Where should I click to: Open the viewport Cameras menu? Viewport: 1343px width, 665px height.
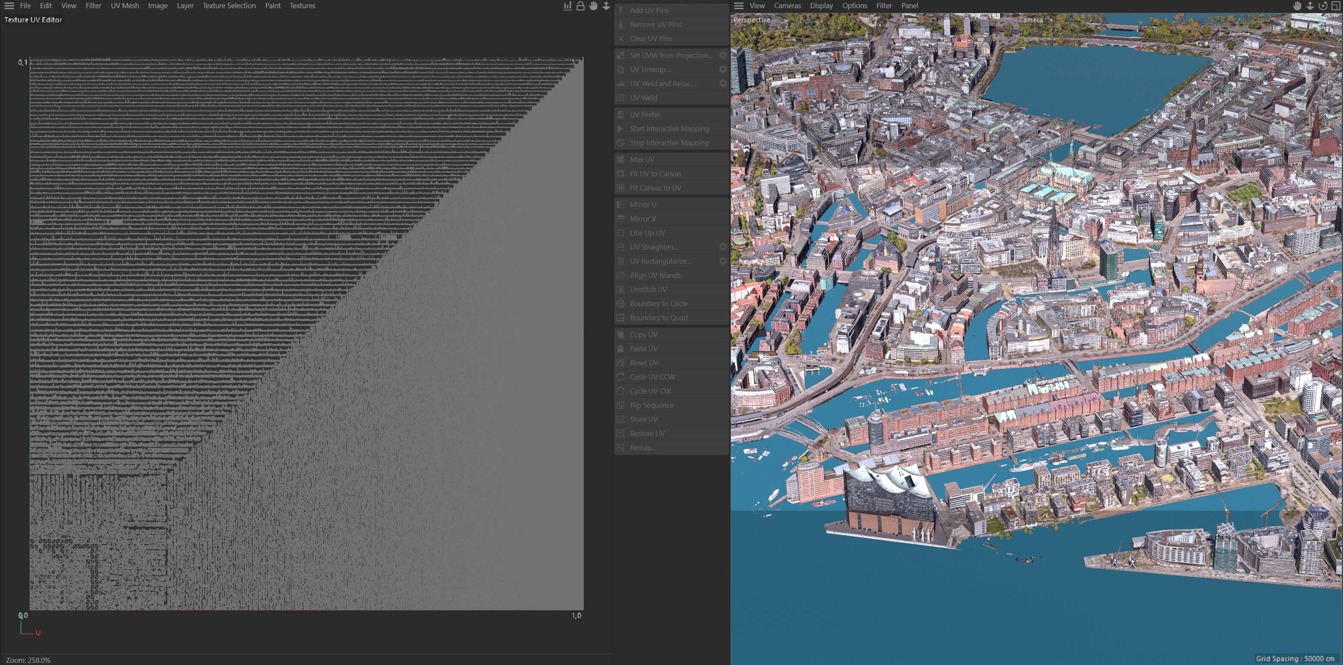[x=787, y=6]
